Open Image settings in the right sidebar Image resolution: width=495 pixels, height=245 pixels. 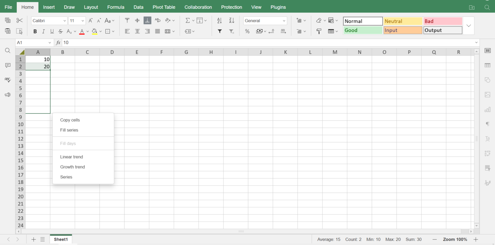[x=487, y=94]
